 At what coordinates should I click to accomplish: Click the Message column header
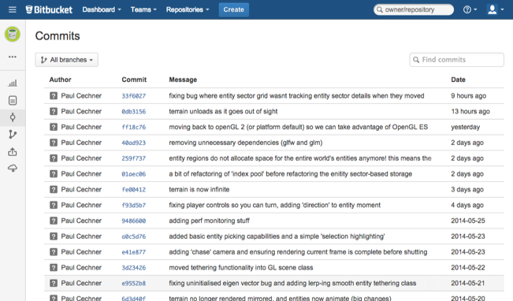[183, 80]
